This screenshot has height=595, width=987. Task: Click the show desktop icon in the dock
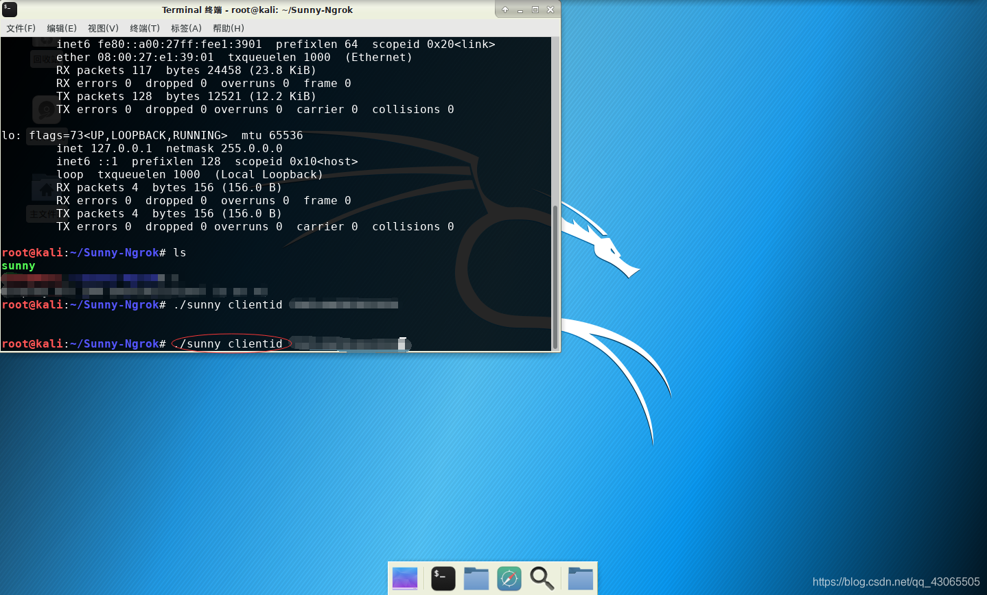[x=405, y=579]
